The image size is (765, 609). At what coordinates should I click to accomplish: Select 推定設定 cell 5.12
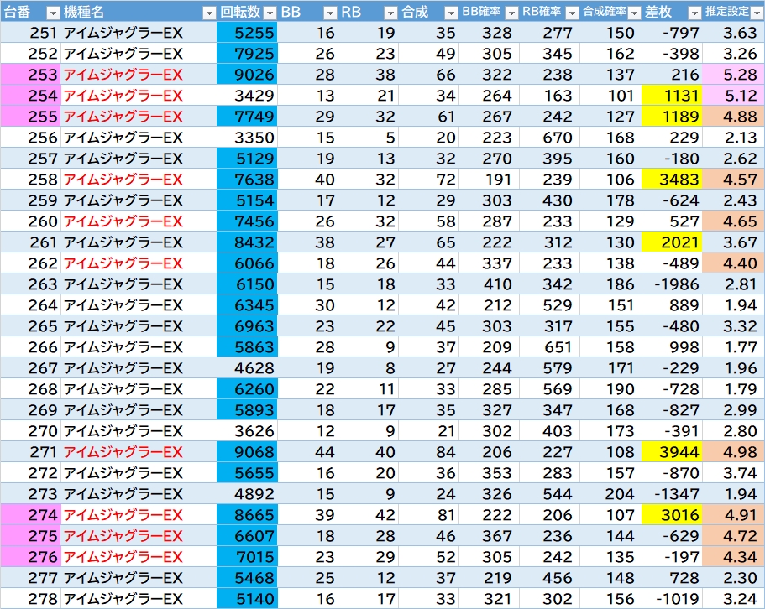coord(733,96)
